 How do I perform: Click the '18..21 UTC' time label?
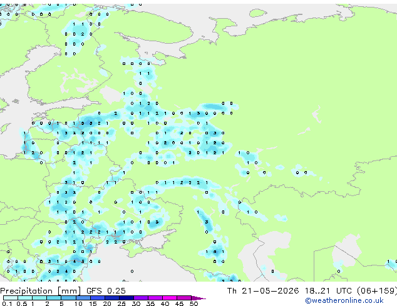point(328,291)
